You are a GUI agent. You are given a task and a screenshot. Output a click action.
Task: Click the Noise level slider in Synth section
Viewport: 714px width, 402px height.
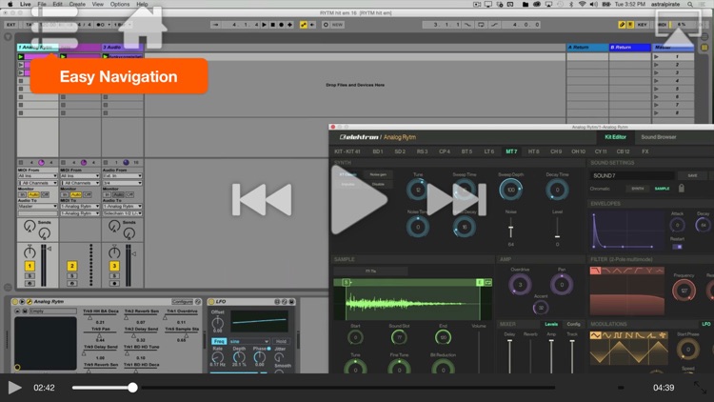click(x=511, y=228)
